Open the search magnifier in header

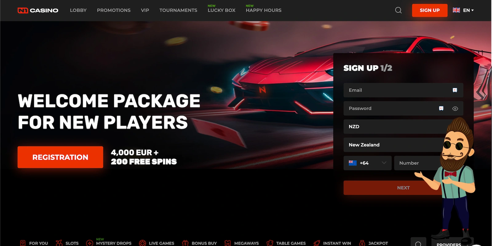tap(398, 10)
